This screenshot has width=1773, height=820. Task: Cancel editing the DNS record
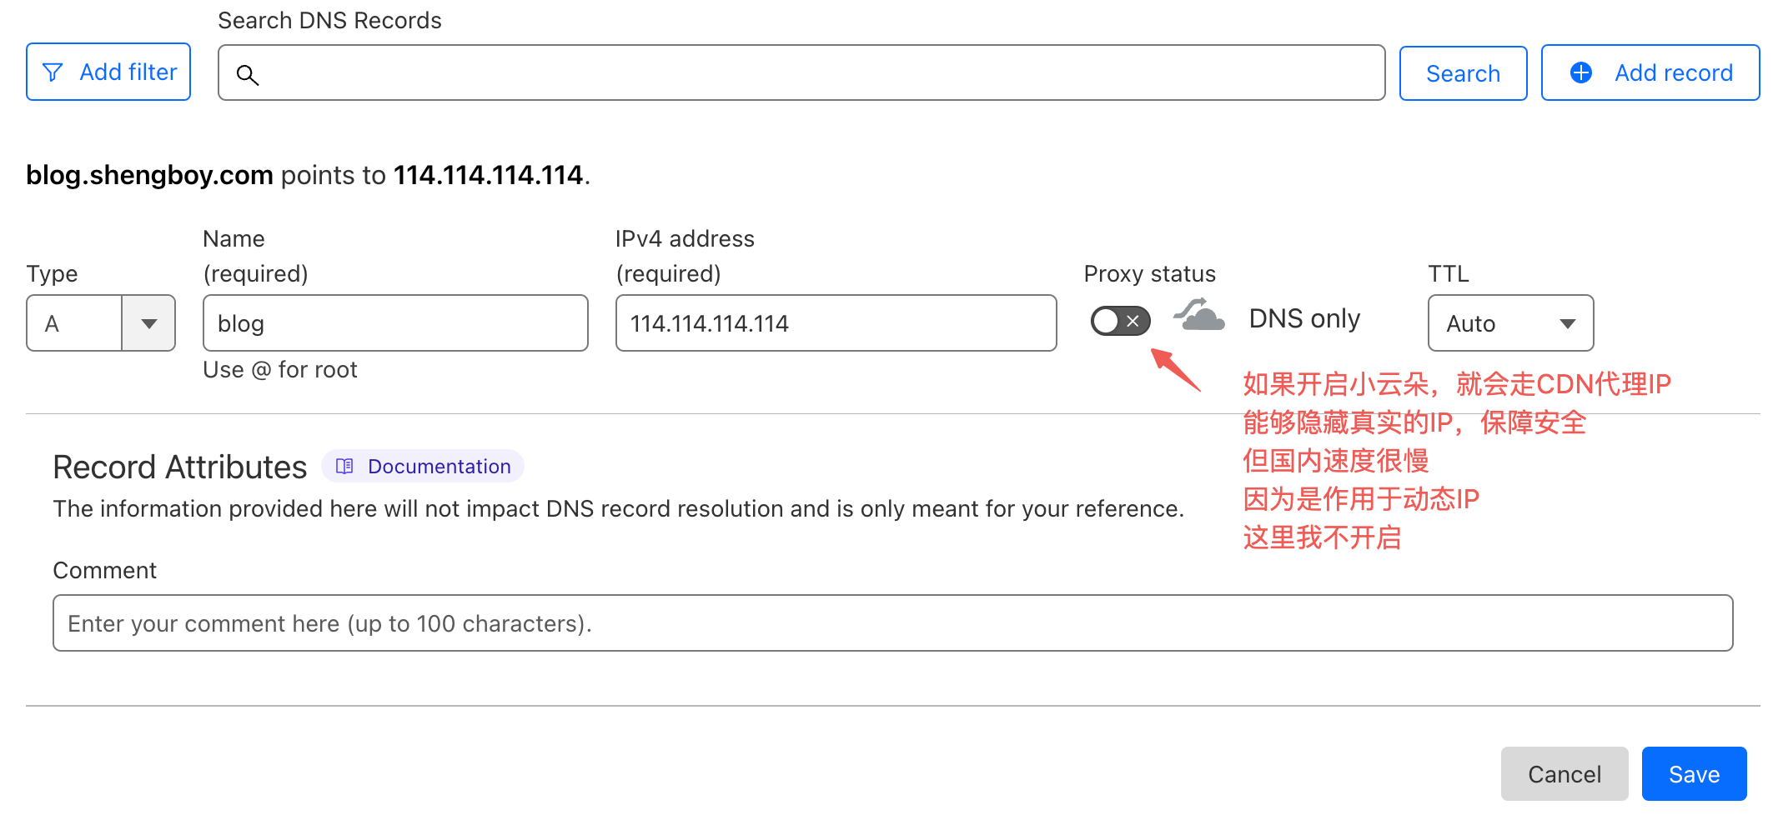1564,774
